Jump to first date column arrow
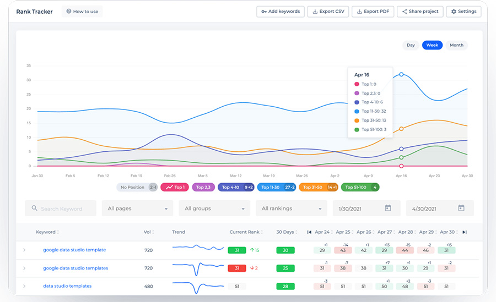496x302 pixels. click(309, 232)
